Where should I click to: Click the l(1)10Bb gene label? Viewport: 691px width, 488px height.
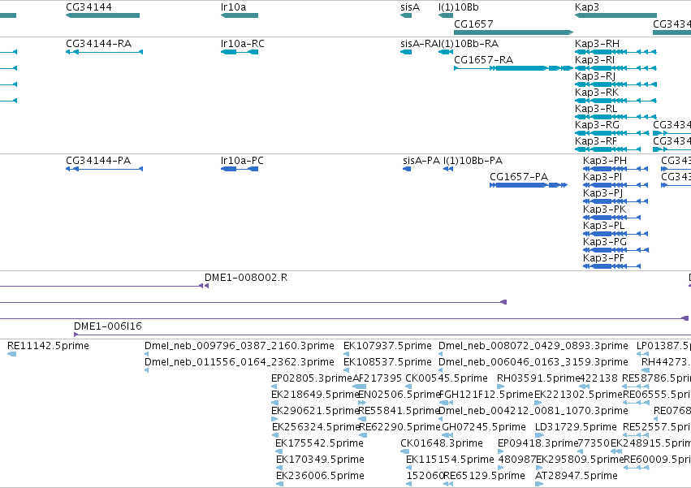458,7
